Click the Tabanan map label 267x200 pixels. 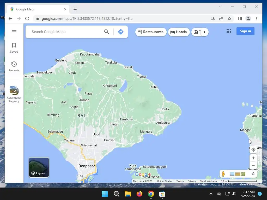click(x=70, y=140)
